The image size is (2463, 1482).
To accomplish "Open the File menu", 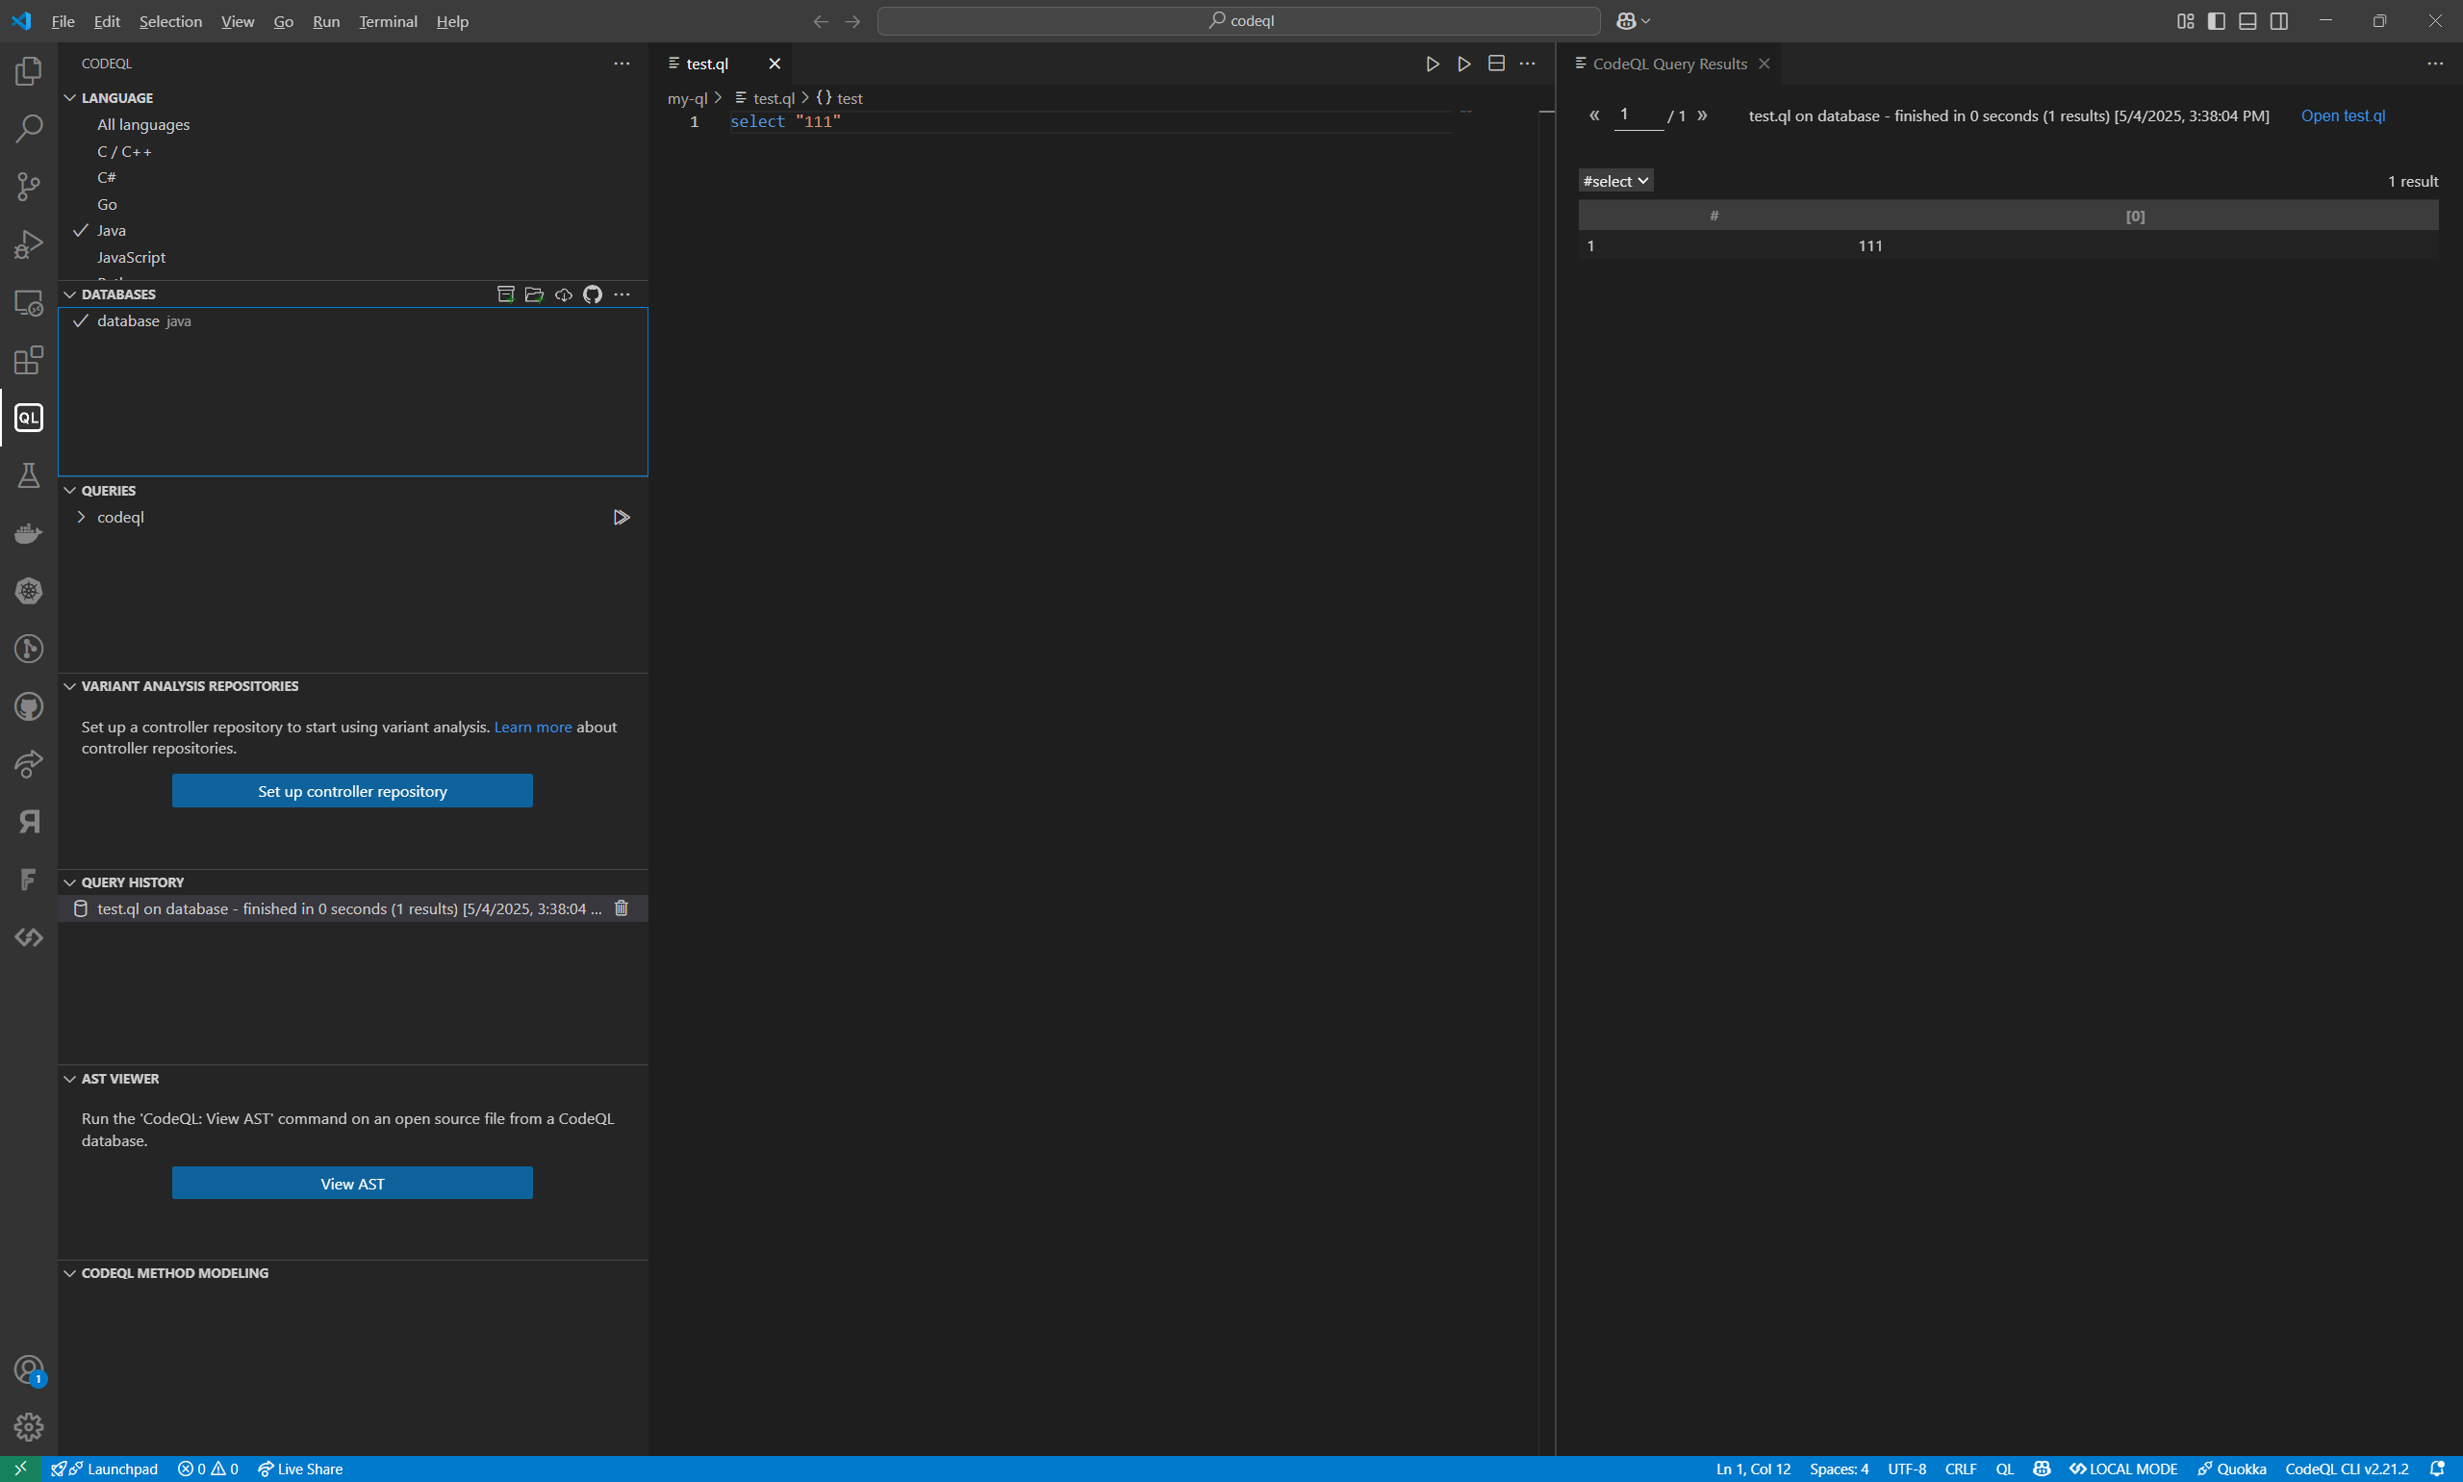I will [x=63, y=21].
